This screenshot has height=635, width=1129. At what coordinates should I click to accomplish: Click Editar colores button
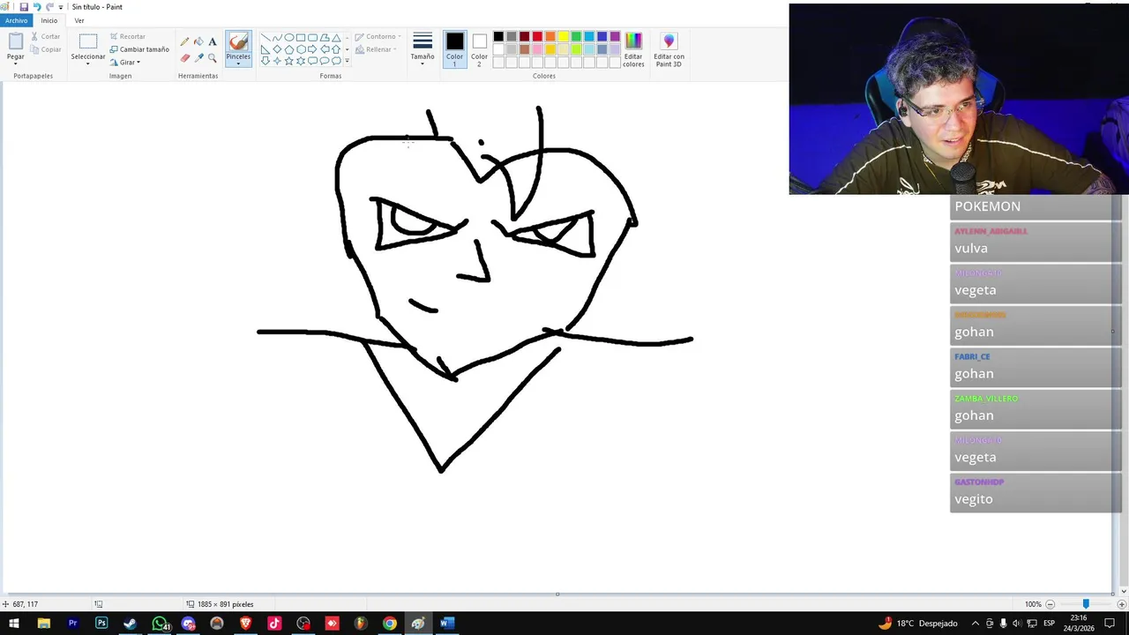pos(633,50)
